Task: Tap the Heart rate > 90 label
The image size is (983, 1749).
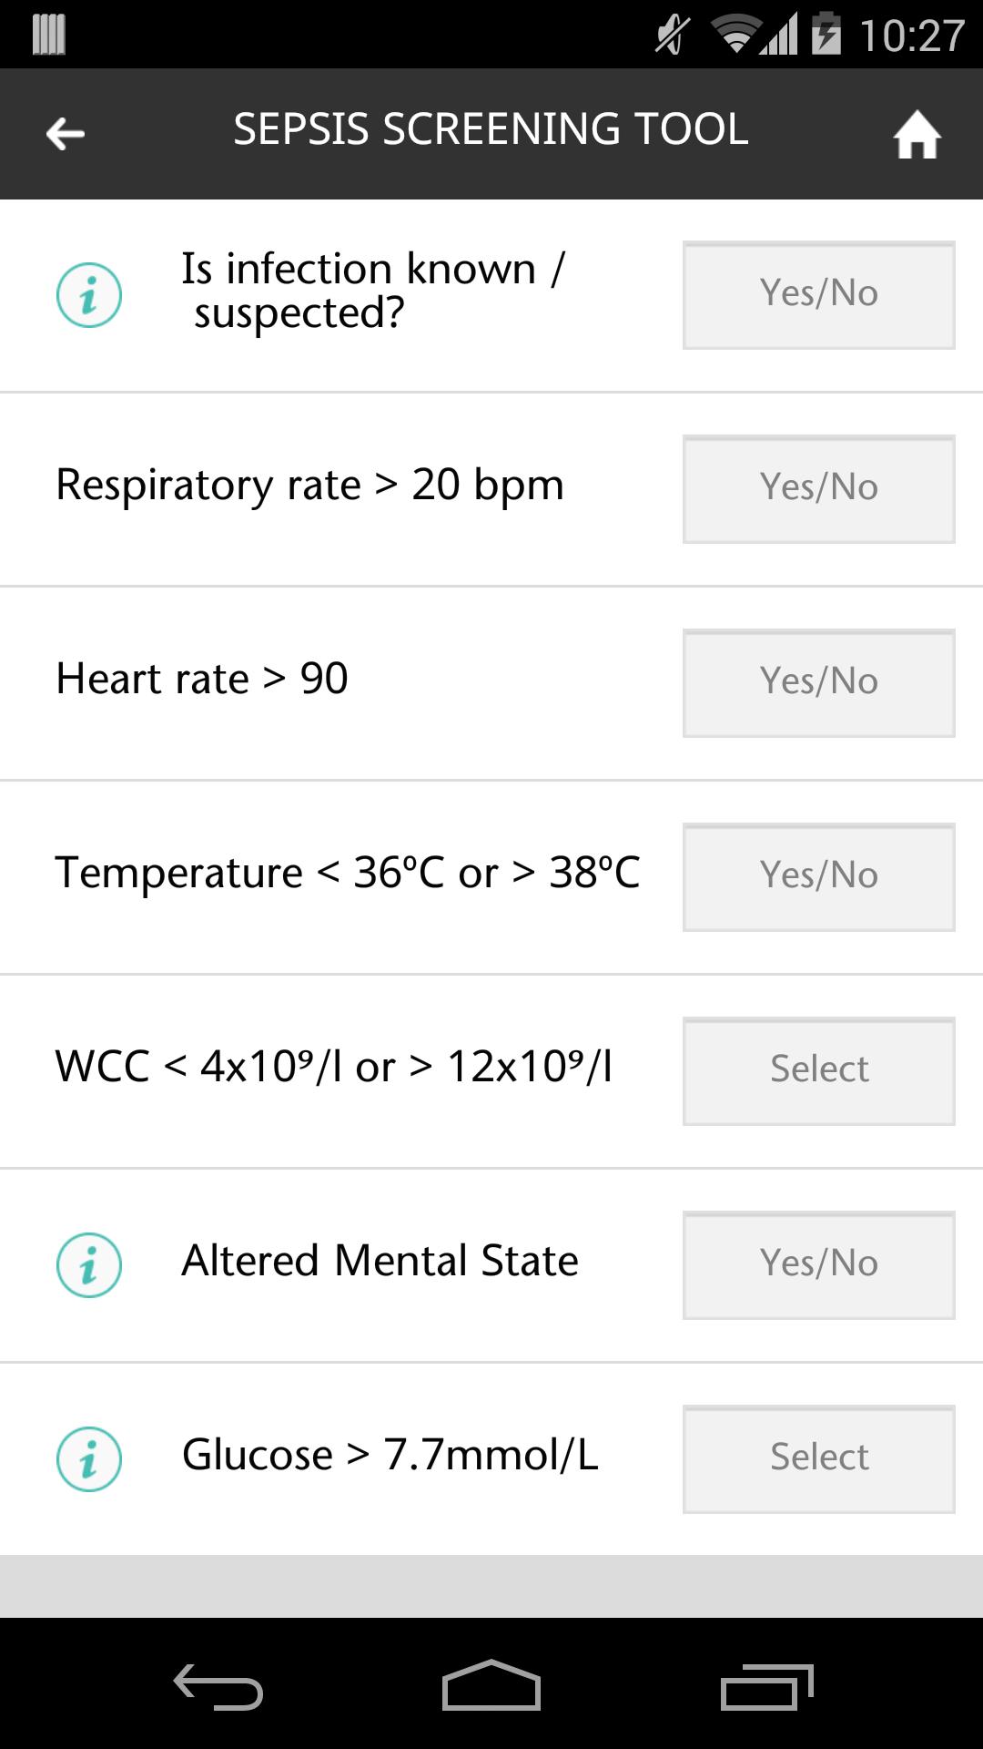Action: [x=202, y=680]
